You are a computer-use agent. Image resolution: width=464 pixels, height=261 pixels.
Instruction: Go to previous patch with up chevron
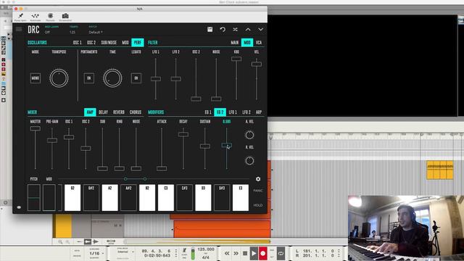[248, 29]
